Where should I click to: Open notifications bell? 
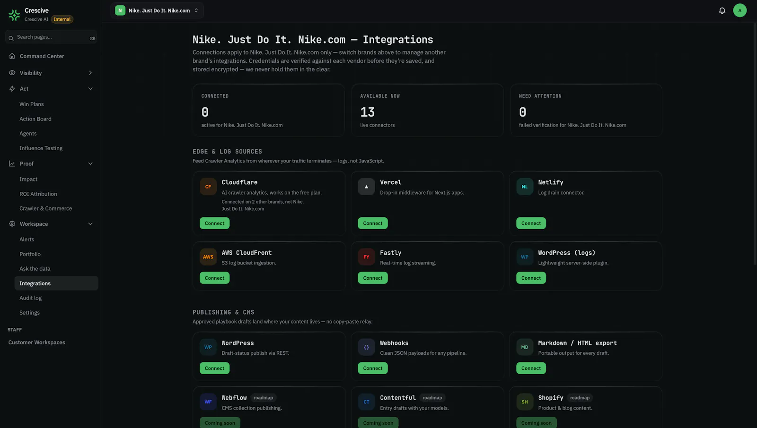pyautogui.click(x=722, y=10)
